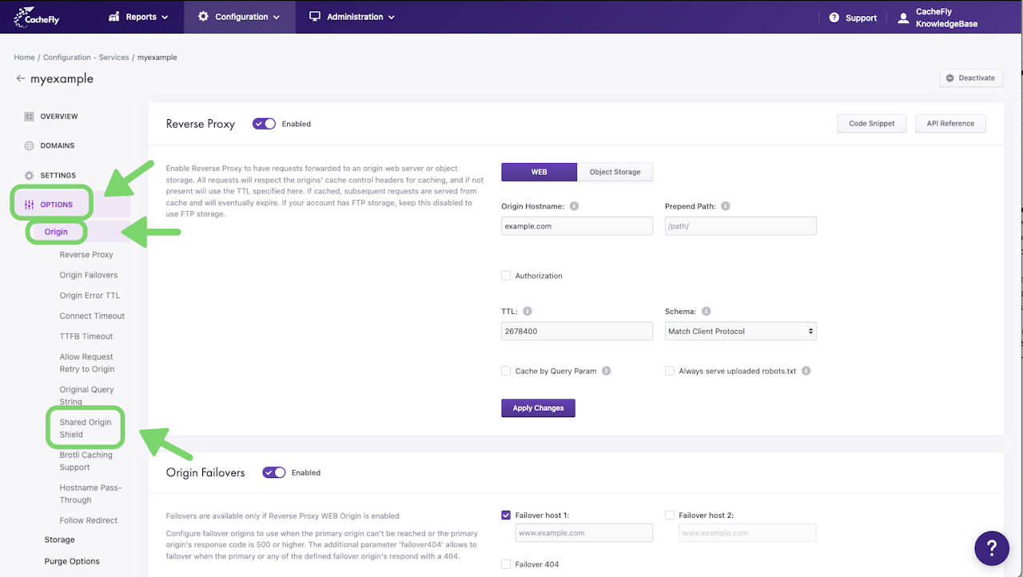
Task: Open CacheFly KnowledgeBase account menu
Action: [x=938, y=18]
